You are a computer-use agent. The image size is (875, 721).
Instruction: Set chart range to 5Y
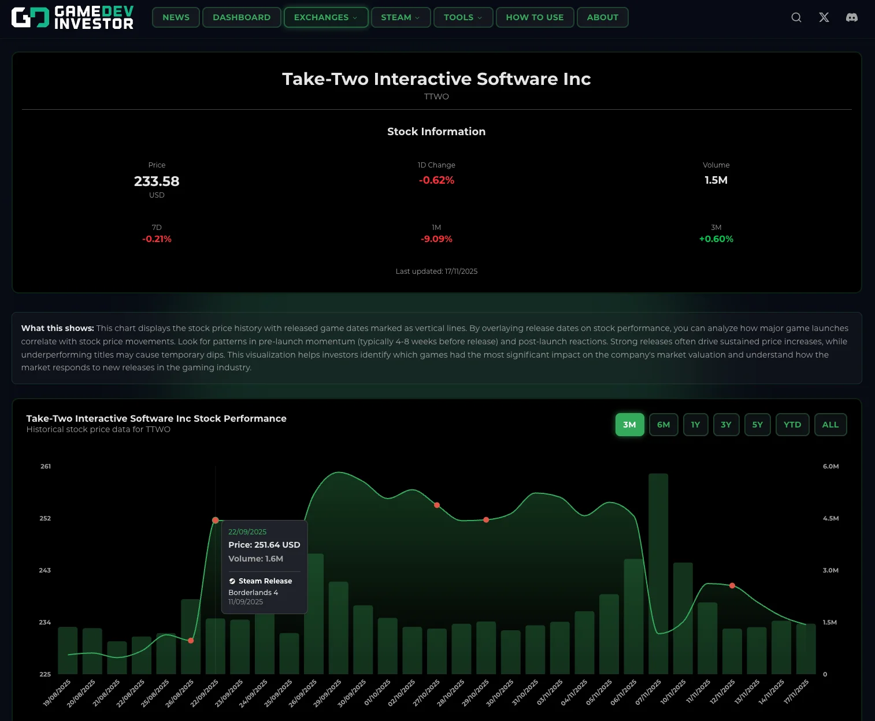coord(757,425)
